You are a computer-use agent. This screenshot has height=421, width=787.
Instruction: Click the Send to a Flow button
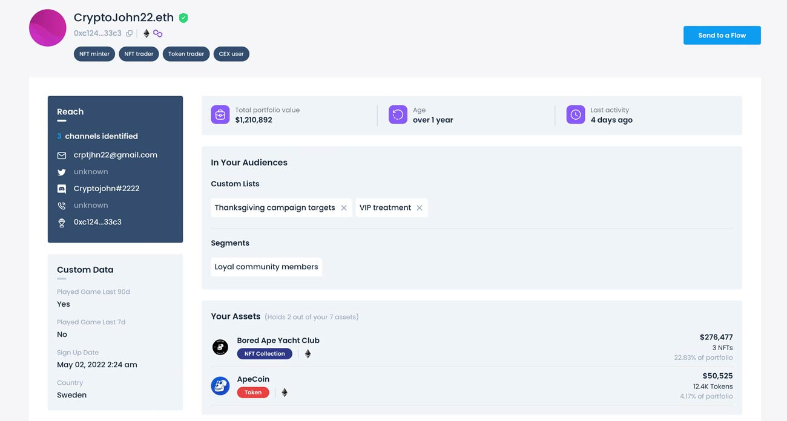722,35
